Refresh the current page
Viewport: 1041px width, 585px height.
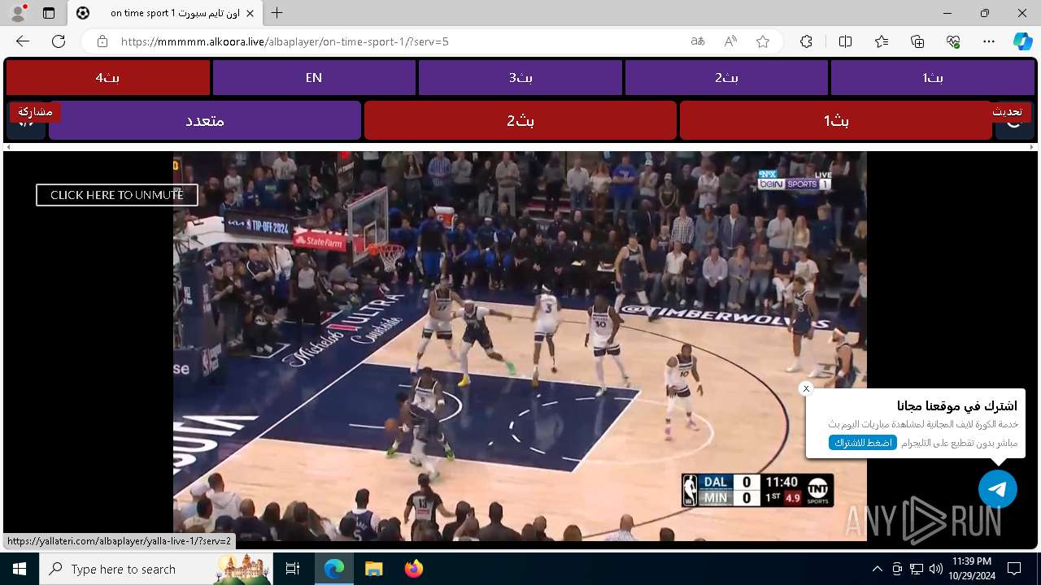click(59, 41)
